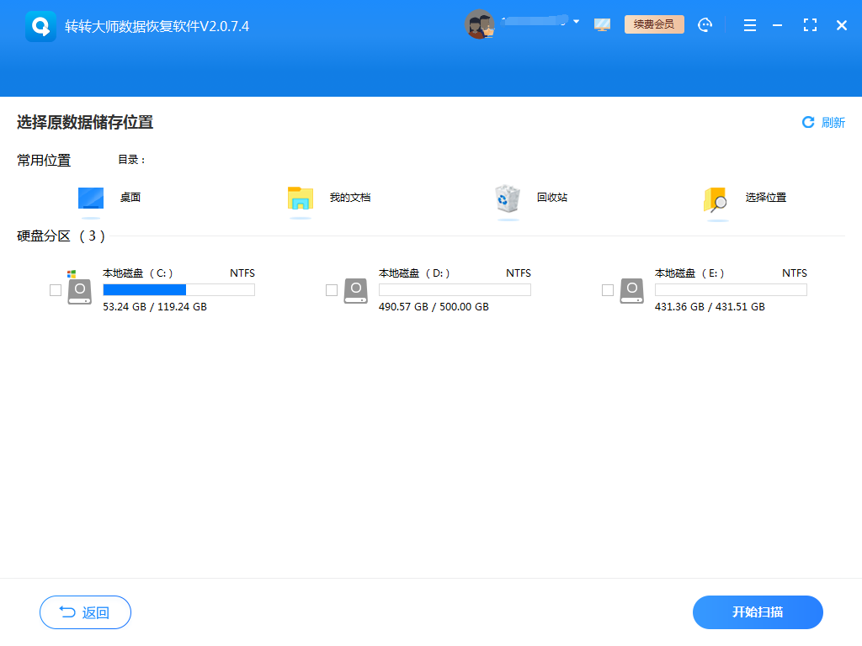Tick the checkbox for 本地磁盘 E:
Viewport: 862px width, 646px height.
(608, 290)
